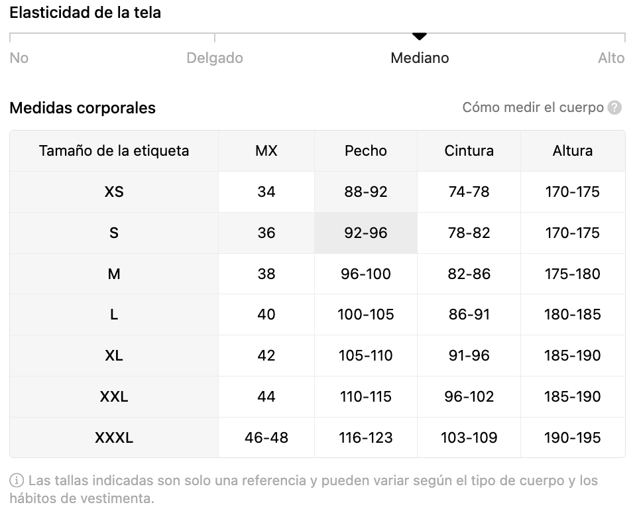Select the S size row label
The height and width of the screenshot is (517, 639).
coord(114,233)
